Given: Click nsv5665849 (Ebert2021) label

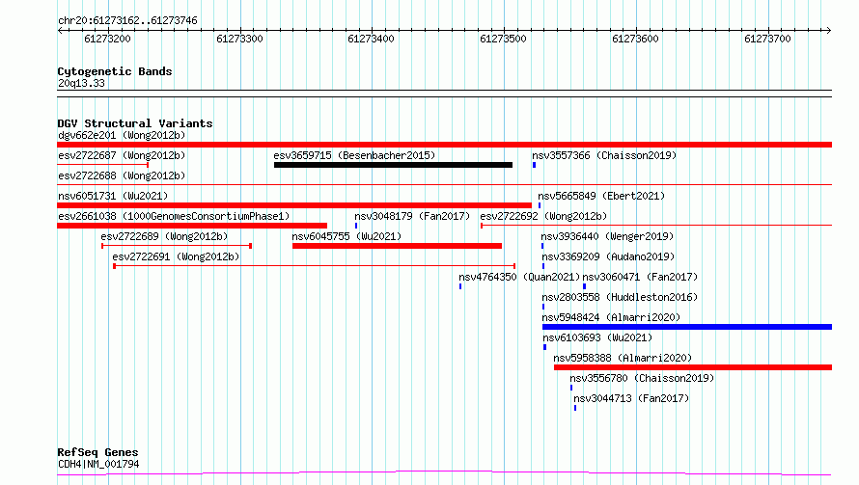Looking at the screenshot, I should (x=601, y=196).
